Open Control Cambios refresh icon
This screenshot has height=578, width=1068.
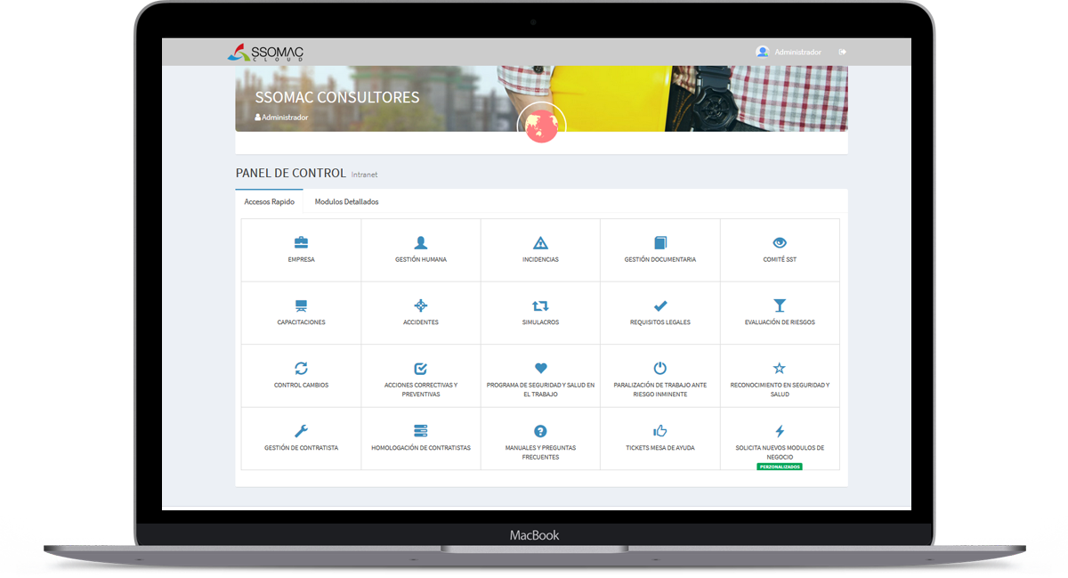pos(301,368)
